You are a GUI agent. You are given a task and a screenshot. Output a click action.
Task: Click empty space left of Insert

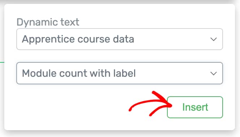click(x=69, y=107)
